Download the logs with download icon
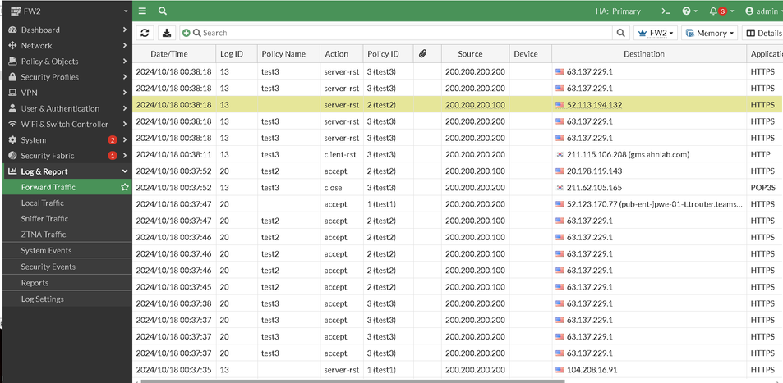 [x=167, y=33]
